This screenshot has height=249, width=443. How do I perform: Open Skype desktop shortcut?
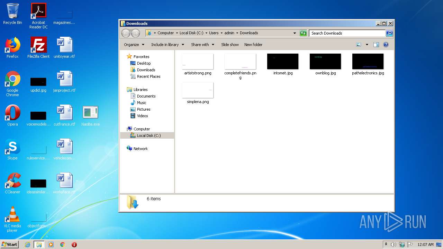pyautogui.click(x=12, y=149)
